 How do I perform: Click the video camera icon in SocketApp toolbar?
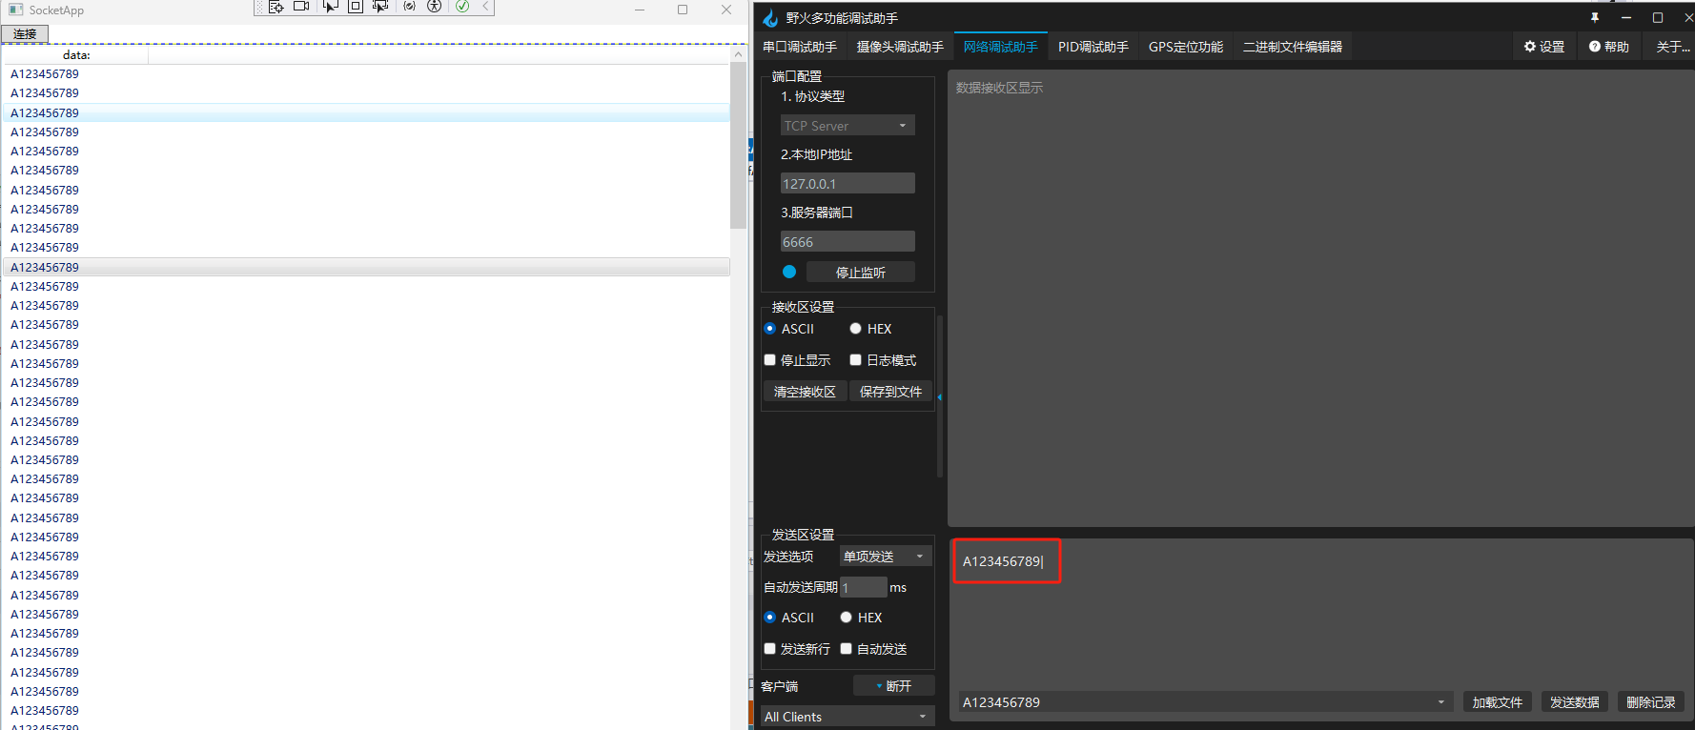coord(301,7)
